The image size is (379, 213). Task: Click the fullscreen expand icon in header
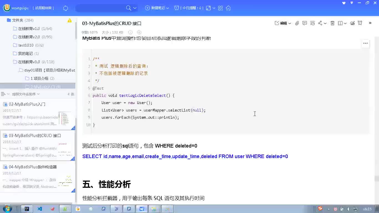click(208, 8)
